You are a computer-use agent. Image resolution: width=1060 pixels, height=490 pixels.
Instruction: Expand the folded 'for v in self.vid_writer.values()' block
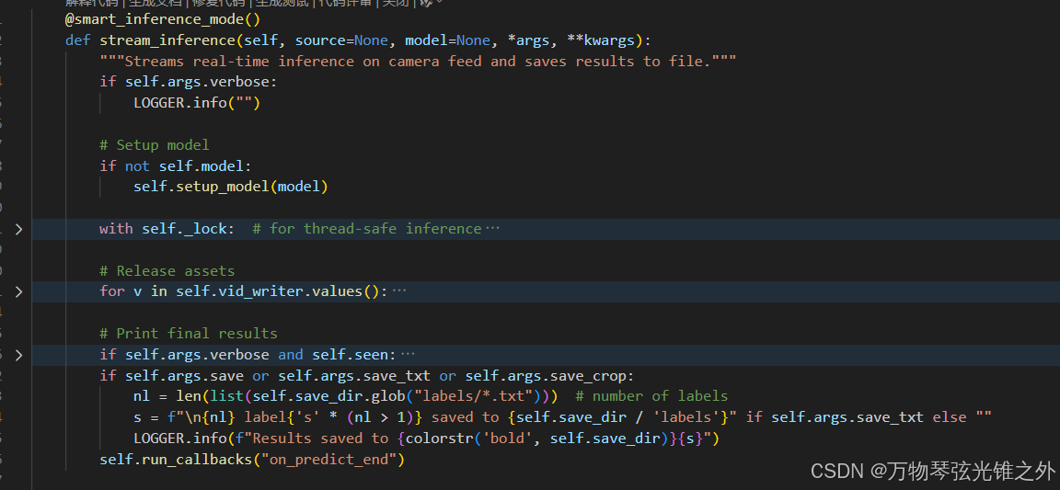click(x=19, y=292)
